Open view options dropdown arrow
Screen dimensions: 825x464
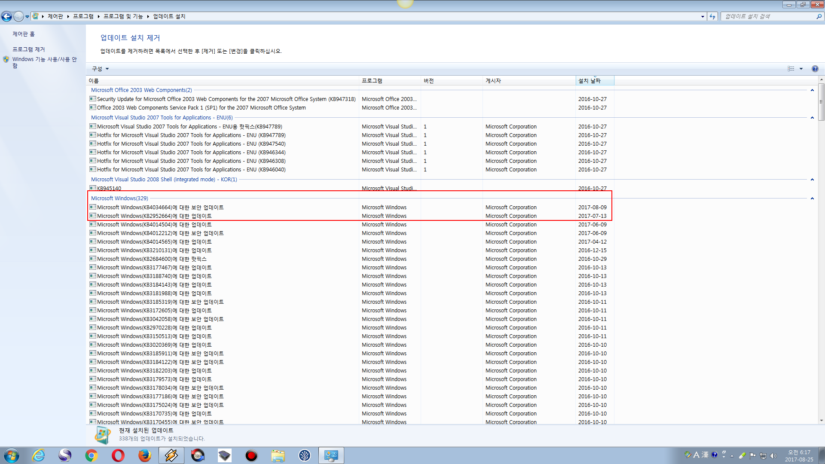(x=801, y=69)
